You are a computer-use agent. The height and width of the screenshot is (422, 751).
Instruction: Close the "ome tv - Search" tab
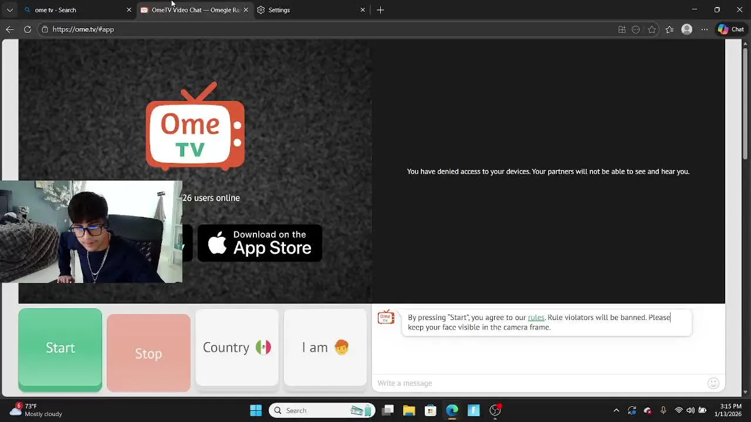coord(129,10)
